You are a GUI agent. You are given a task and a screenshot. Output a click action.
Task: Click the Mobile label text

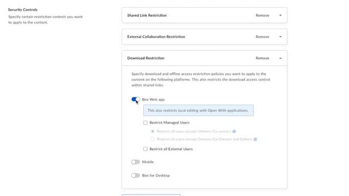click(x=148, y=162)
